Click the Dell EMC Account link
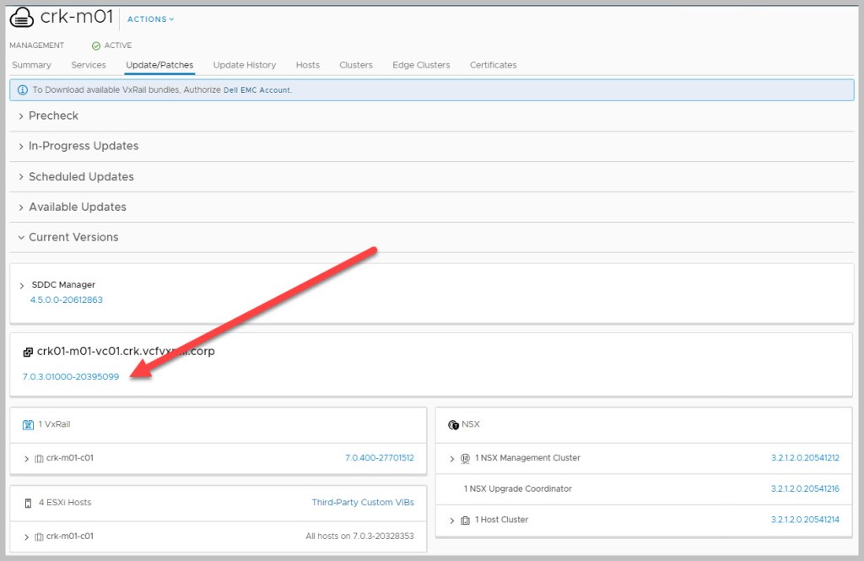This screenshot has height=561, width=864. coord(256,89)
